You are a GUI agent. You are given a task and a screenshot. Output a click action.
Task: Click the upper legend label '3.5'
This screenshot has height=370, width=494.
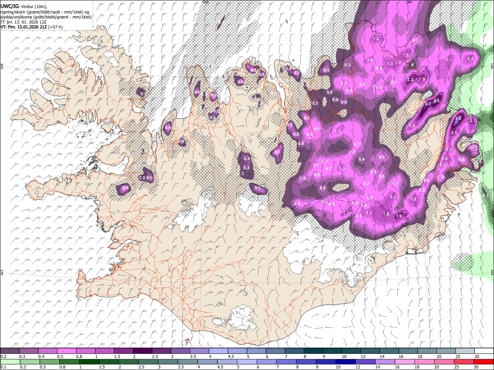coord(193,357)
